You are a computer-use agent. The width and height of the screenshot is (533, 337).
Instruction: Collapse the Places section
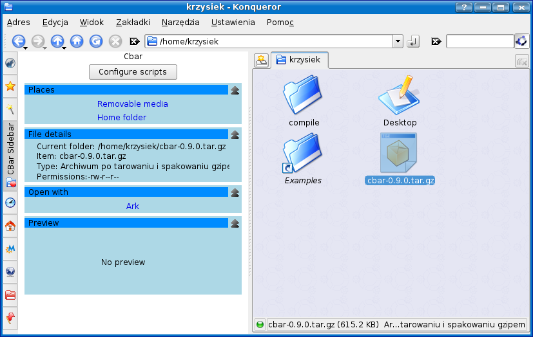(235, 90)
